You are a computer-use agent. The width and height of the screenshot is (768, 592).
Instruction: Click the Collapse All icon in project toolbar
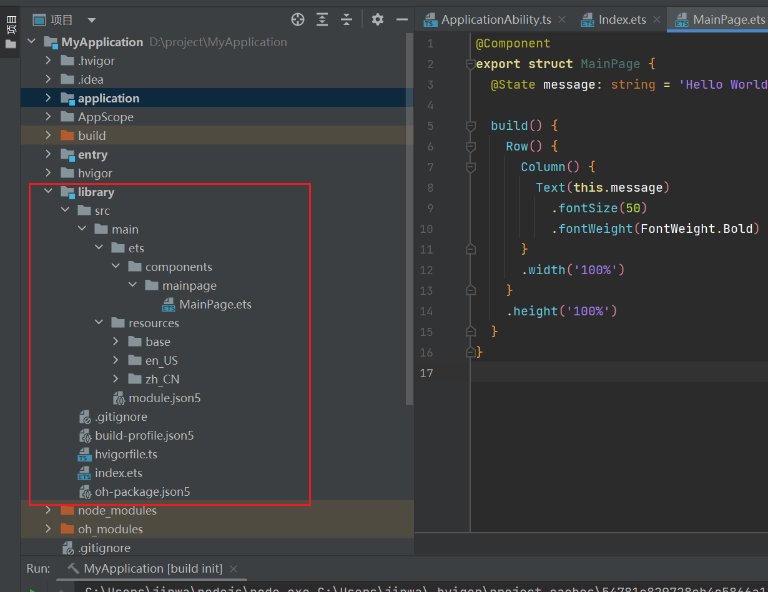(x=347, y=19)
